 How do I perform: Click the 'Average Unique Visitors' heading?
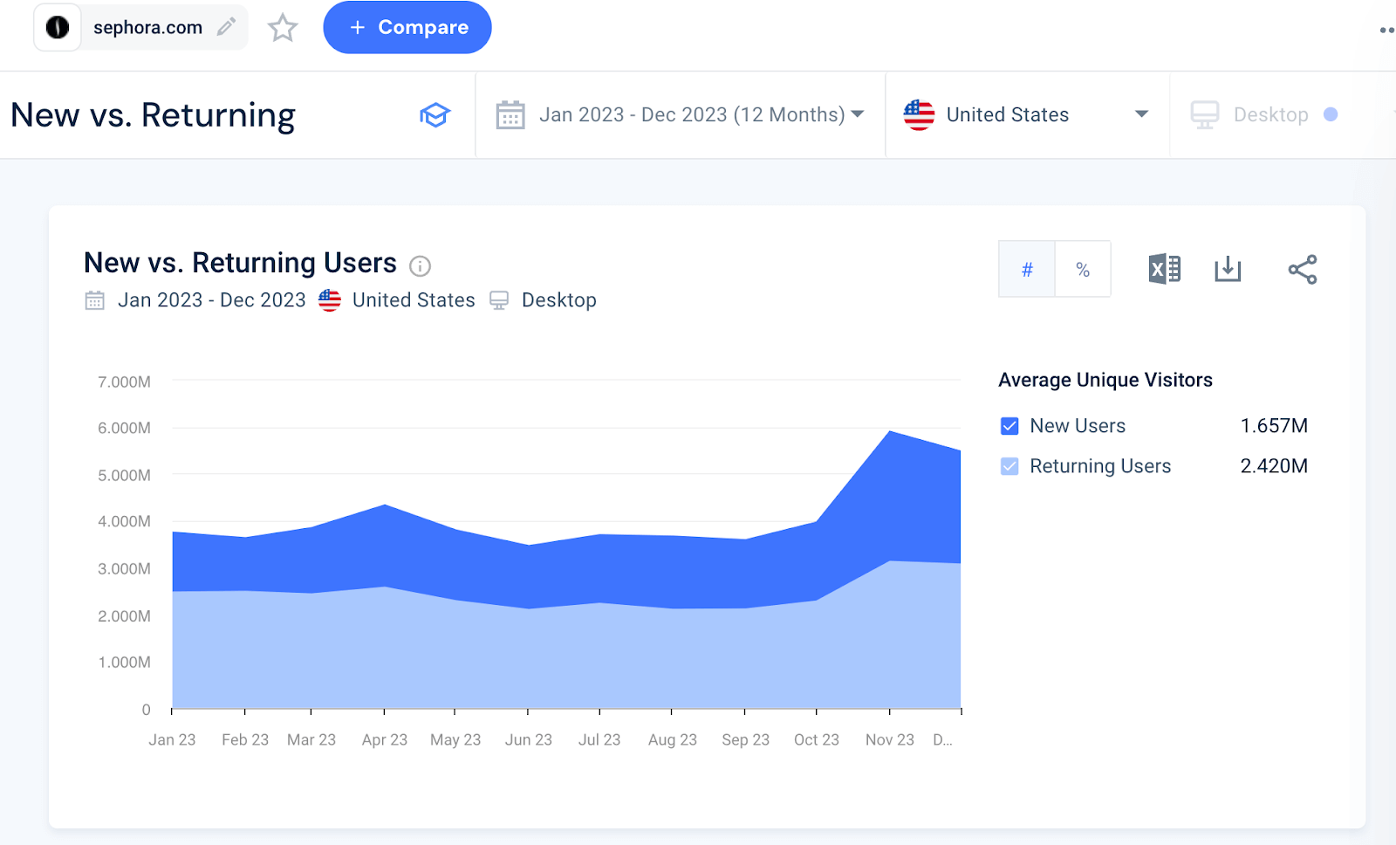(x=1105, y=380)
